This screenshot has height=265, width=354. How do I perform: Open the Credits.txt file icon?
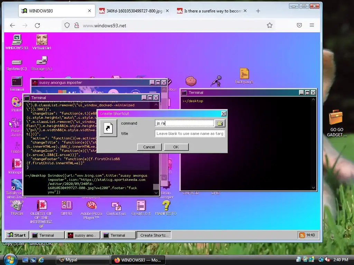click(141, 206)
